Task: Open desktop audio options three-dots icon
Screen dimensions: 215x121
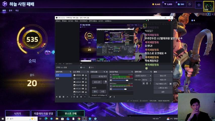Action: pyautogui.click(x=111, y=77)
